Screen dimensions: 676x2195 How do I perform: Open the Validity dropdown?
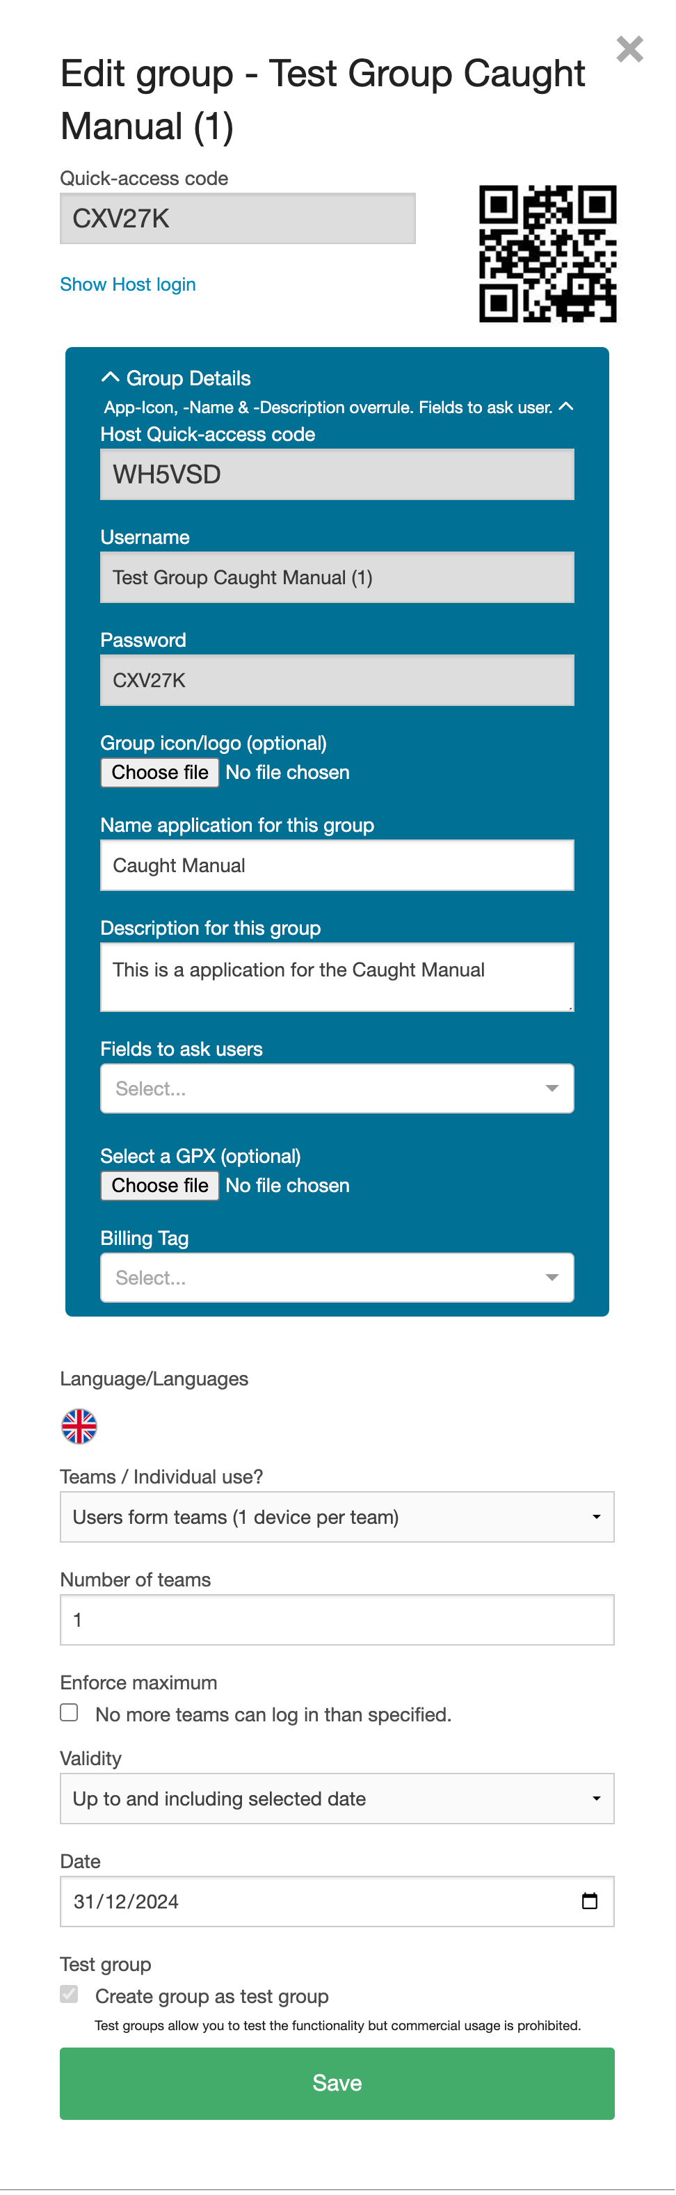[337, 1798]
